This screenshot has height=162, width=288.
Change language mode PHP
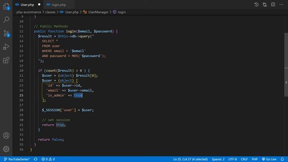[255, 159]
